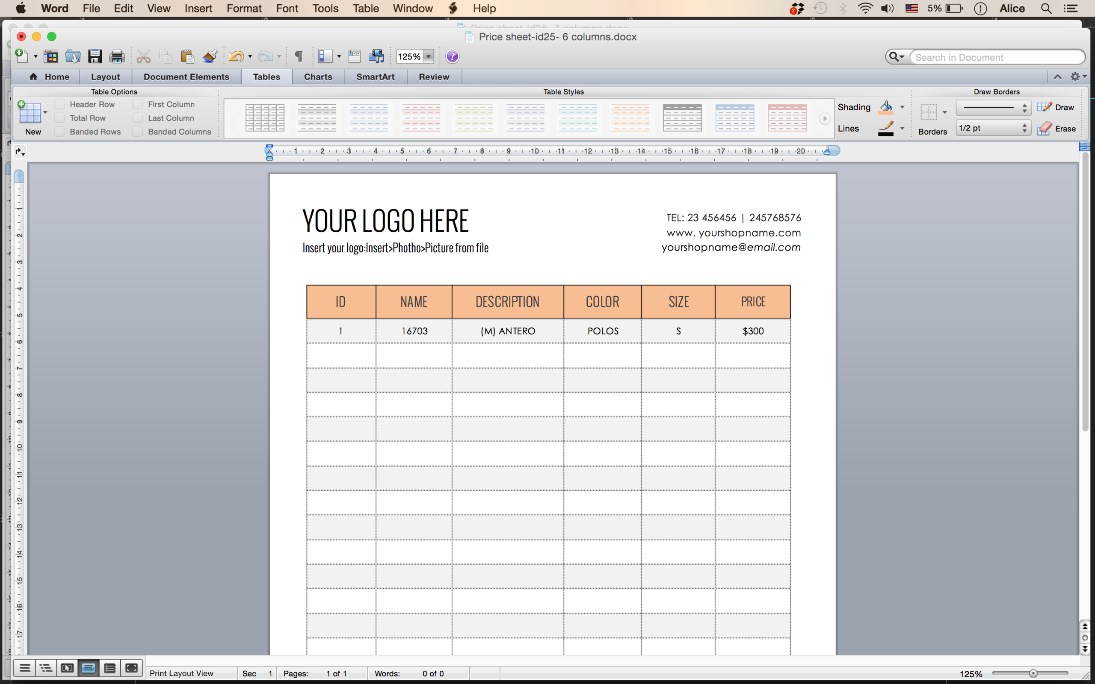Expand more table styles arrow
1095x684 pixels.
tap(824, 118)
